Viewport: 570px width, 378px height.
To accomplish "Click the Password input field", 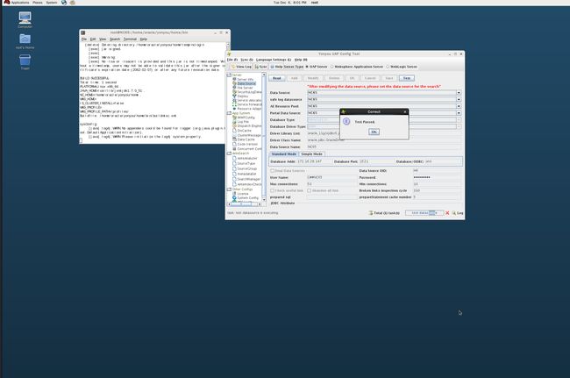I will pos(438,178).
